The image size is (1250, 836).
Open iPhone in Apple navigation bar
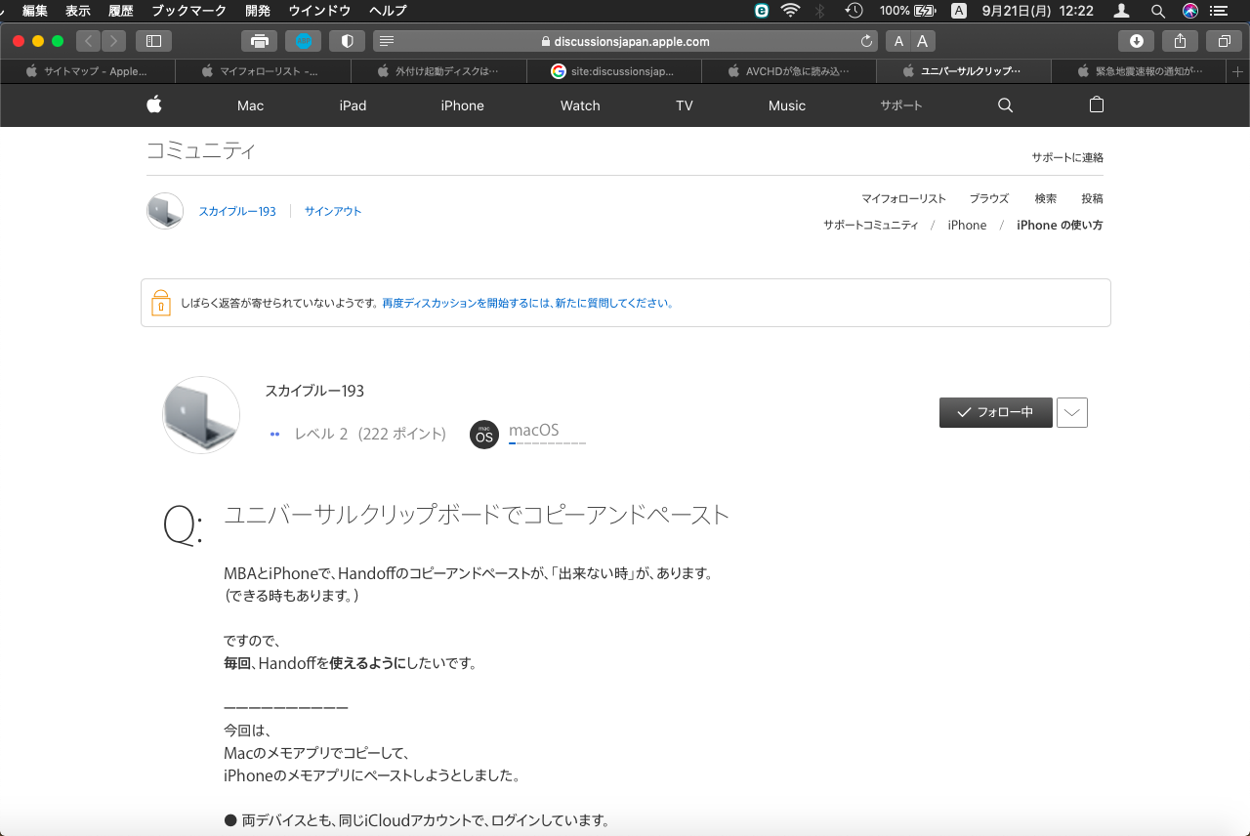[x=462, y=105]
